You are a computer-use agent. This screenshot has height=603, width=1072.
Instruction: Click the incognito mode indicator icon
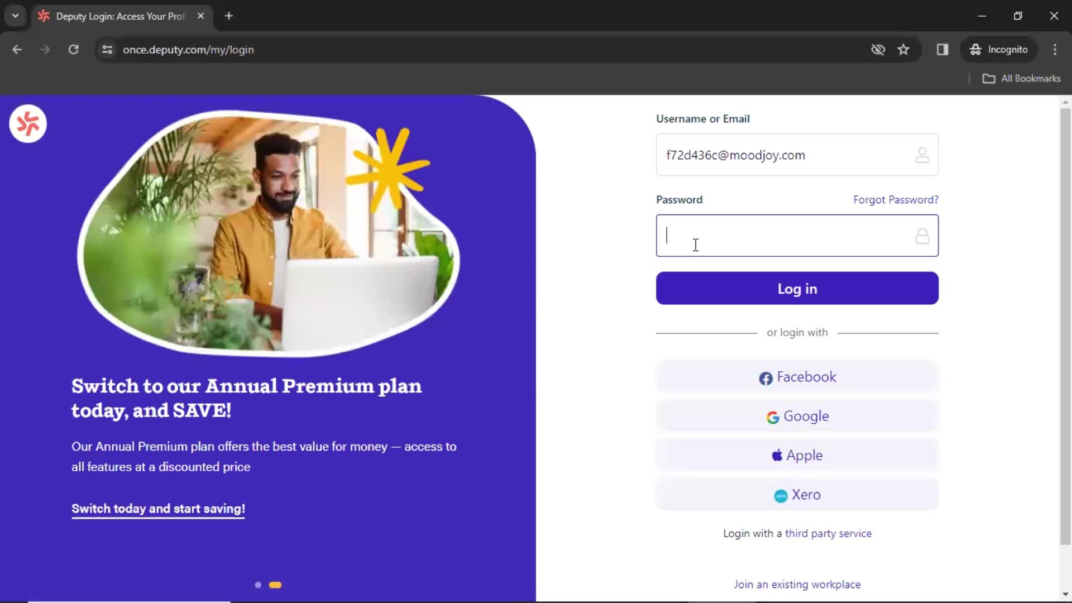(x=977, y=49)
